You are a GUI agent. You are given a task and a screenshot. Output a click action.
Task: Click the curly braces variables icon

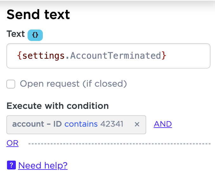coord(35,35)
